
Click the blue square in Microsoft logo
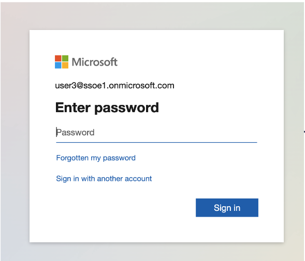[58, 66]
